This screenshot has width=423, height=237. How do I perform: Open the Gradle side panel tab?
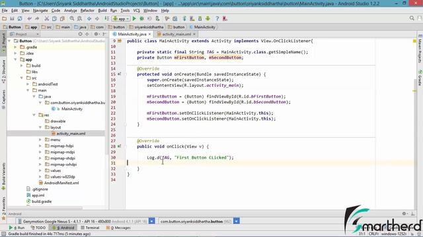click(x=420, y=78)
